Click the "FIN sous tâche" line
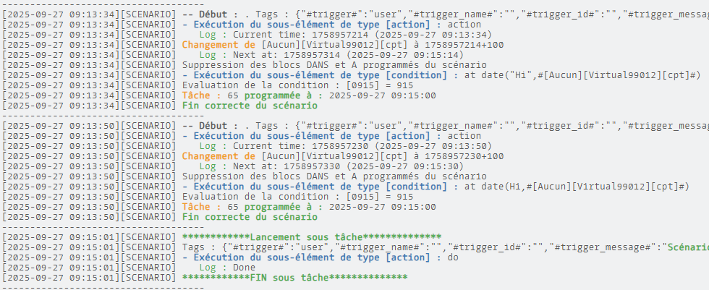The image size is (709, 290). [x=294, y=277]
